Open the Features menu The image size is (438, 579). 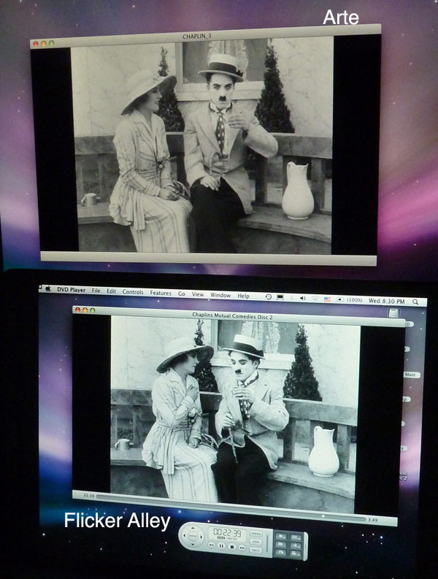click(161, 293)
